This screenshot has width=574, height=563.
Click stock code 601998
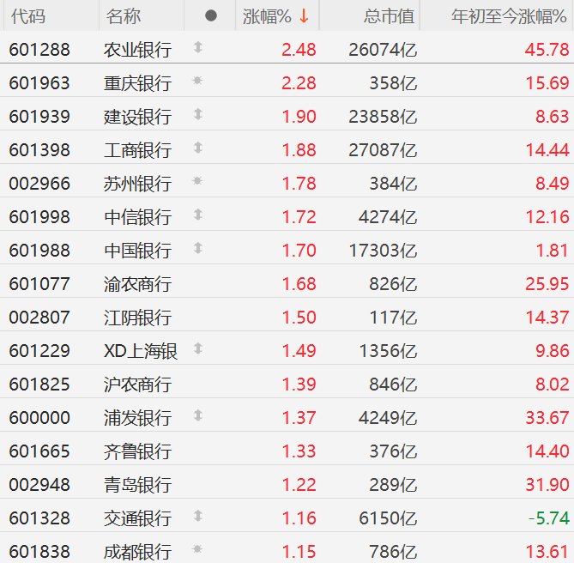tap(39, 217)
